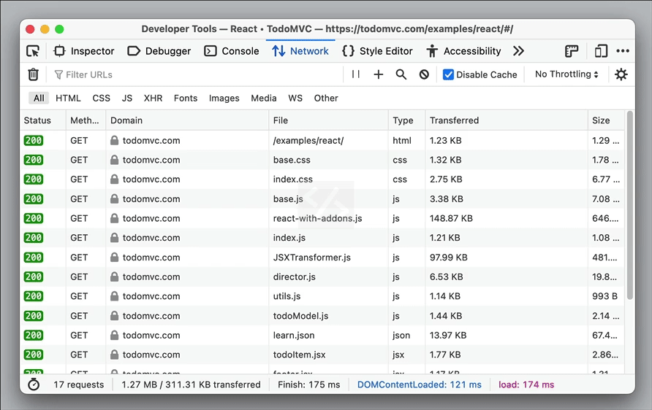Open the Console tab

click(x=232, y=51)
